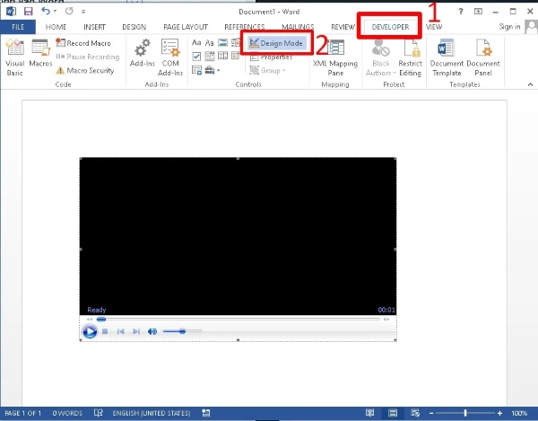Open the Document Panel
The height and width of the screenshot is (421, 538).
click(x=482, y=54)
